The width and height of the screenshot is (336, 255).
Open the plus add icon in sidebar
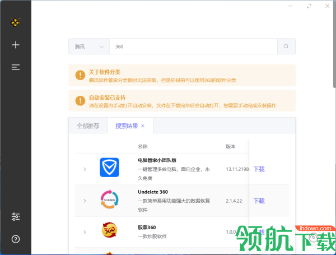click(16, 45)
